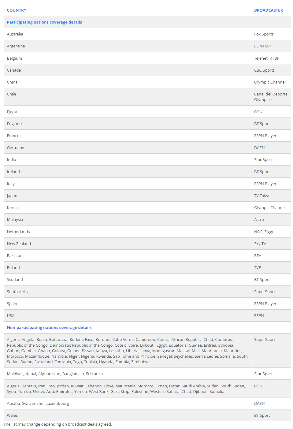The height and width of the screenshot is (429, 293).
Task: Select the Canada country cell
Action: [x=14, y=70]
